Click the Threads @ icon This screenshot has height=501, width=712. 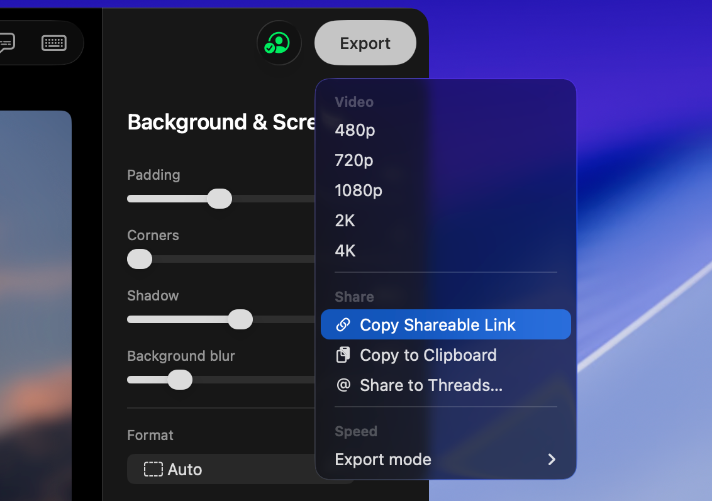click(x=343, y=385)
